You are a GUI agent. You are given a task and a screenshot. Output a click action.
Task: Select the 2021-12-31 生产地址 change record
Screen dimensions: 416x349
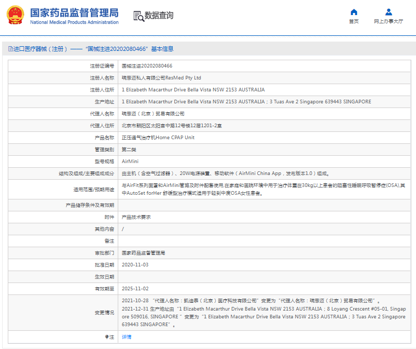coord(264,317)
